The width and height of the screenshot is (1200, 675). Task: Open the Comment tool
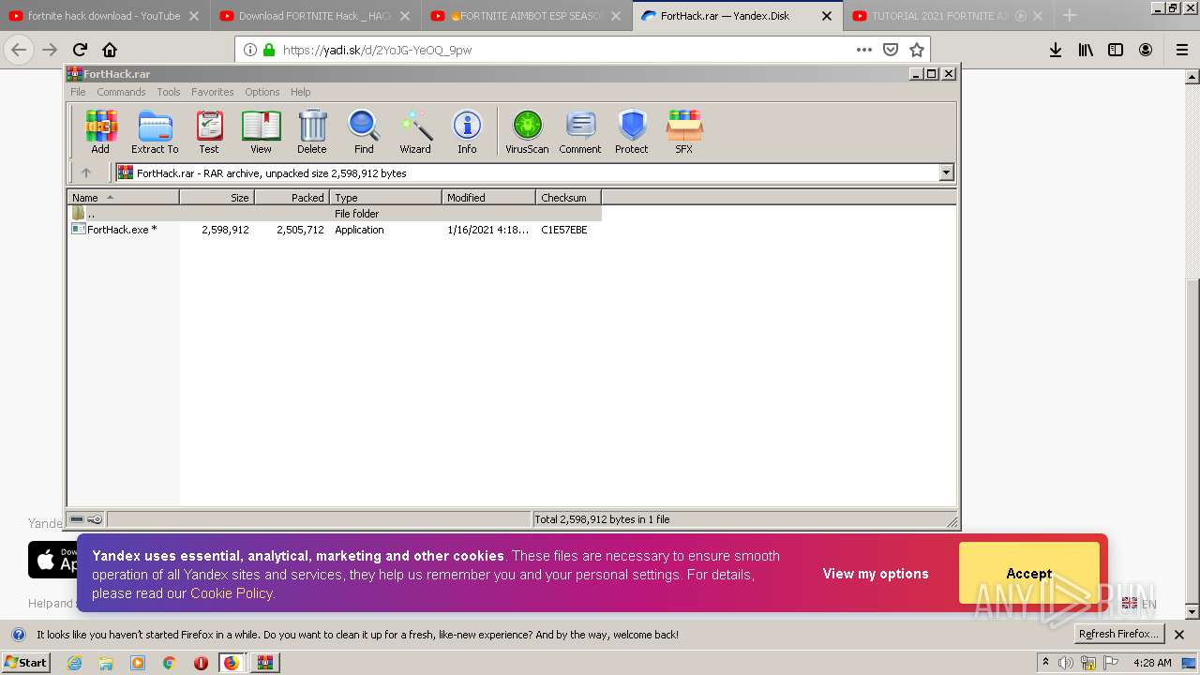580,131
